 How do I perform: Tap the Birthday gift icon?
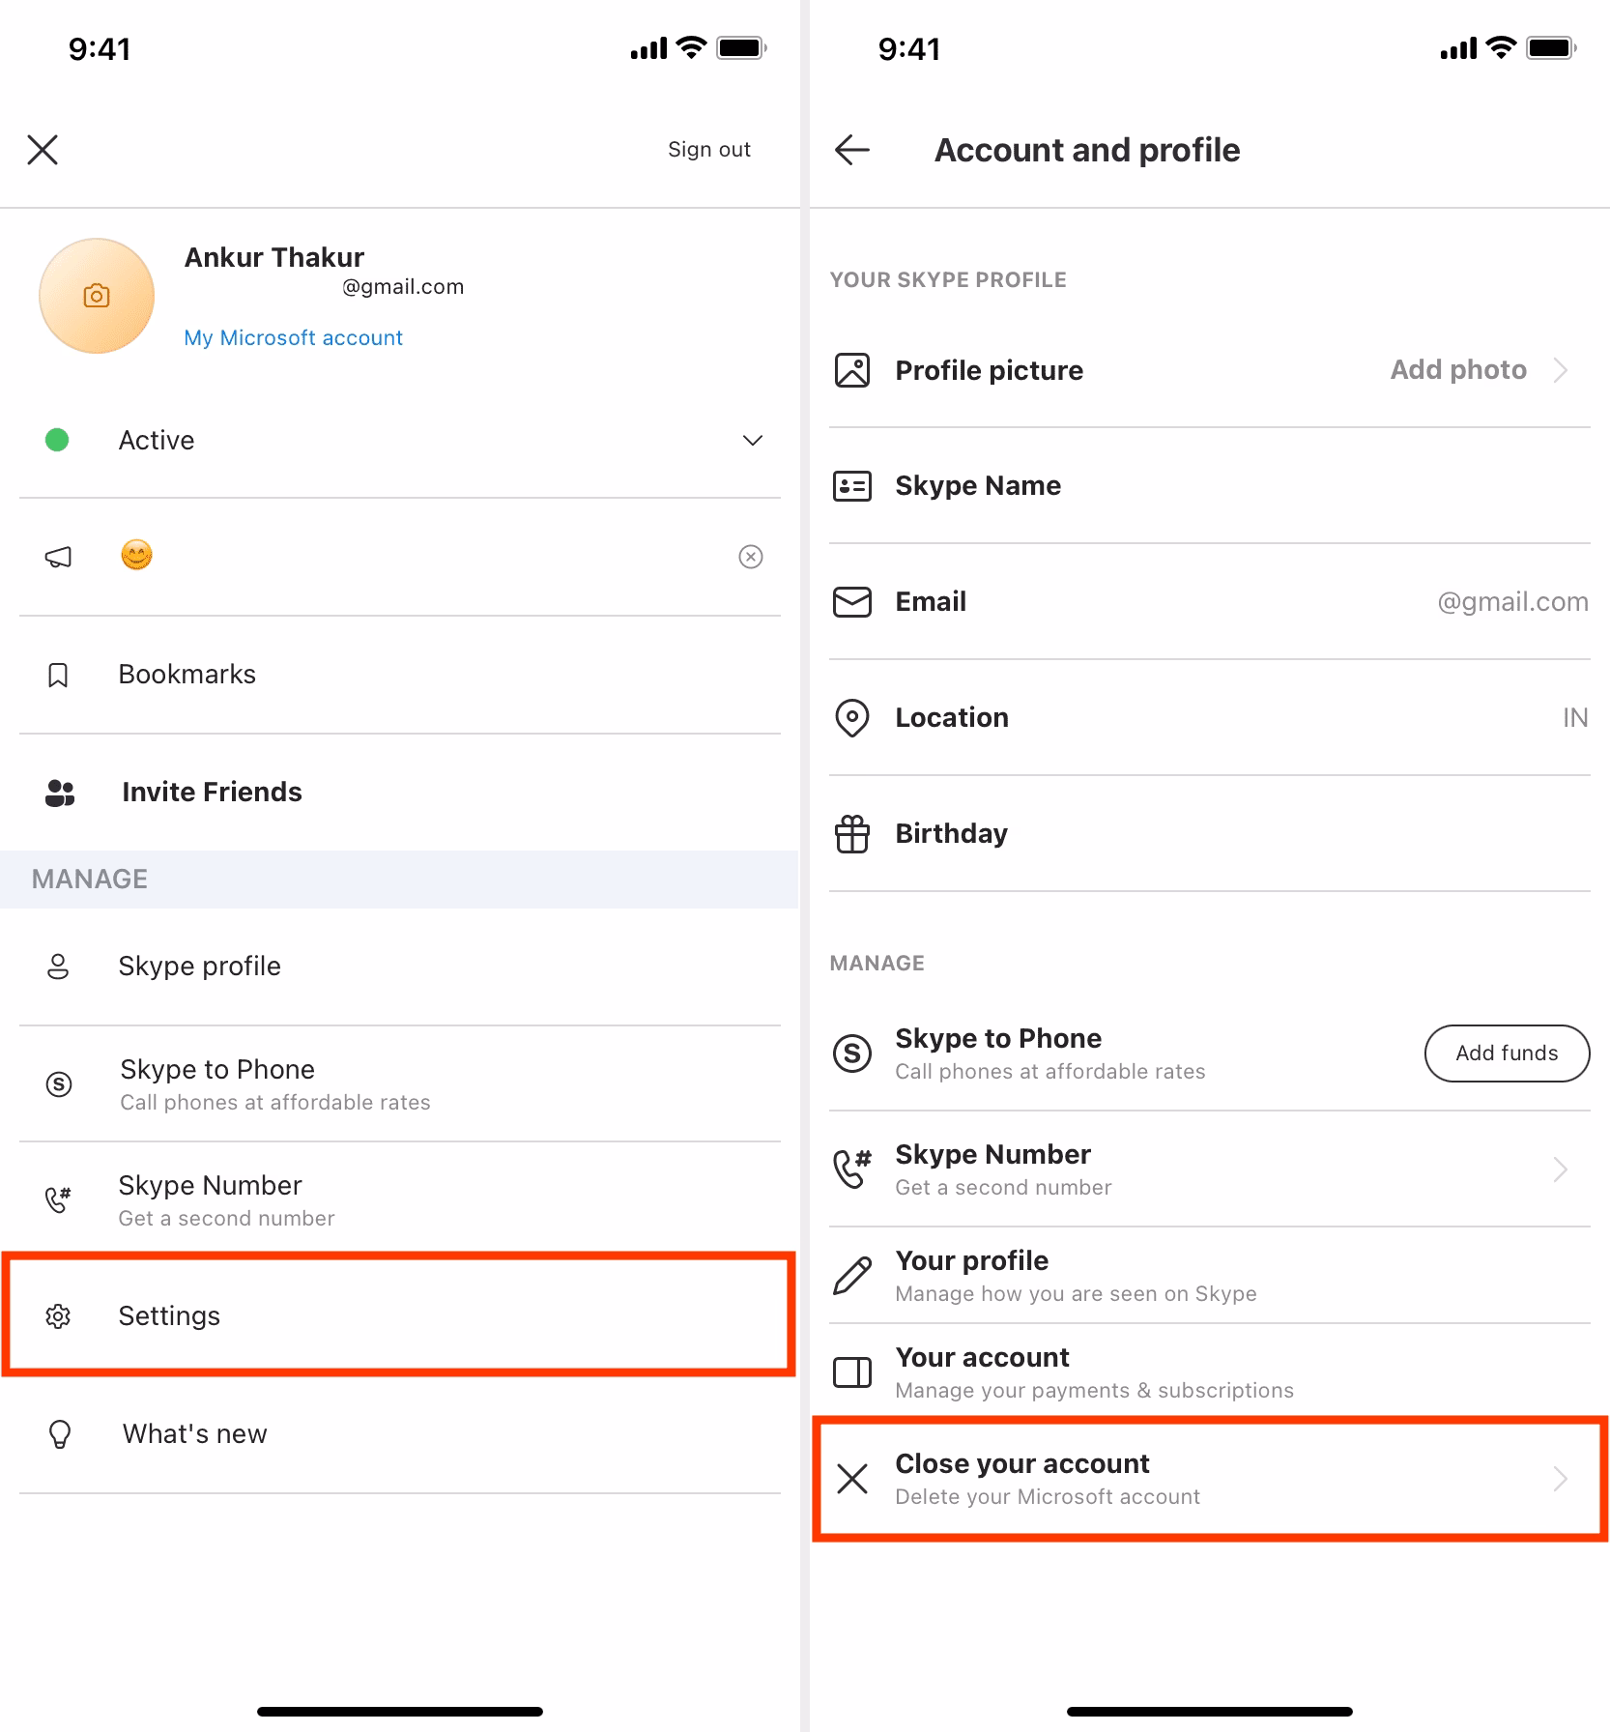tap(851, 832)
